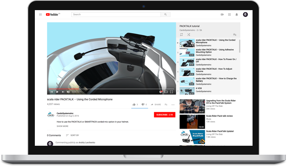287x166 pixels.
Task: Toggle playlist shuffle
Action: [189, 35]
